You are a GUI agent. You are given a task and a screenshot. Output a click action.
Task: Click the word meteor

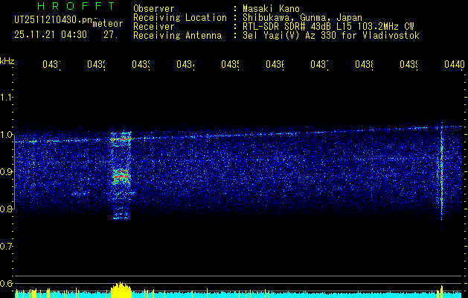[x=108, y=24]
